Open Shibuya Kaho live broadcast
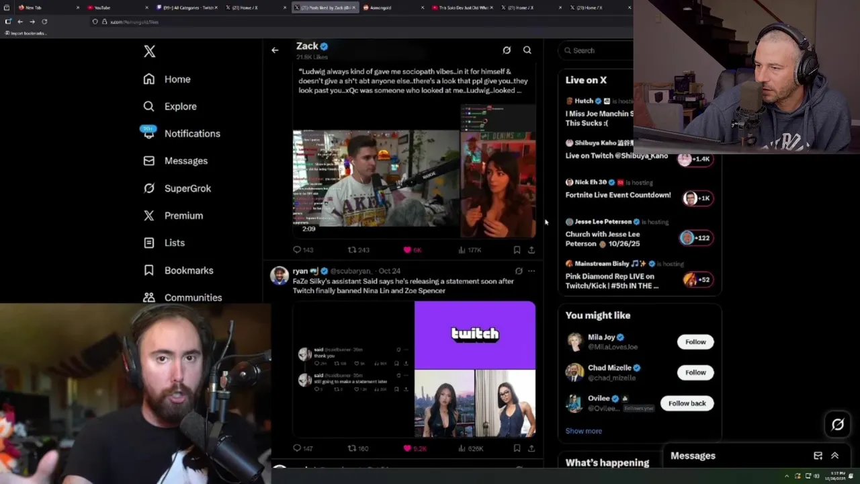Screen dimensions: 860x484 (x=639, y=149)
